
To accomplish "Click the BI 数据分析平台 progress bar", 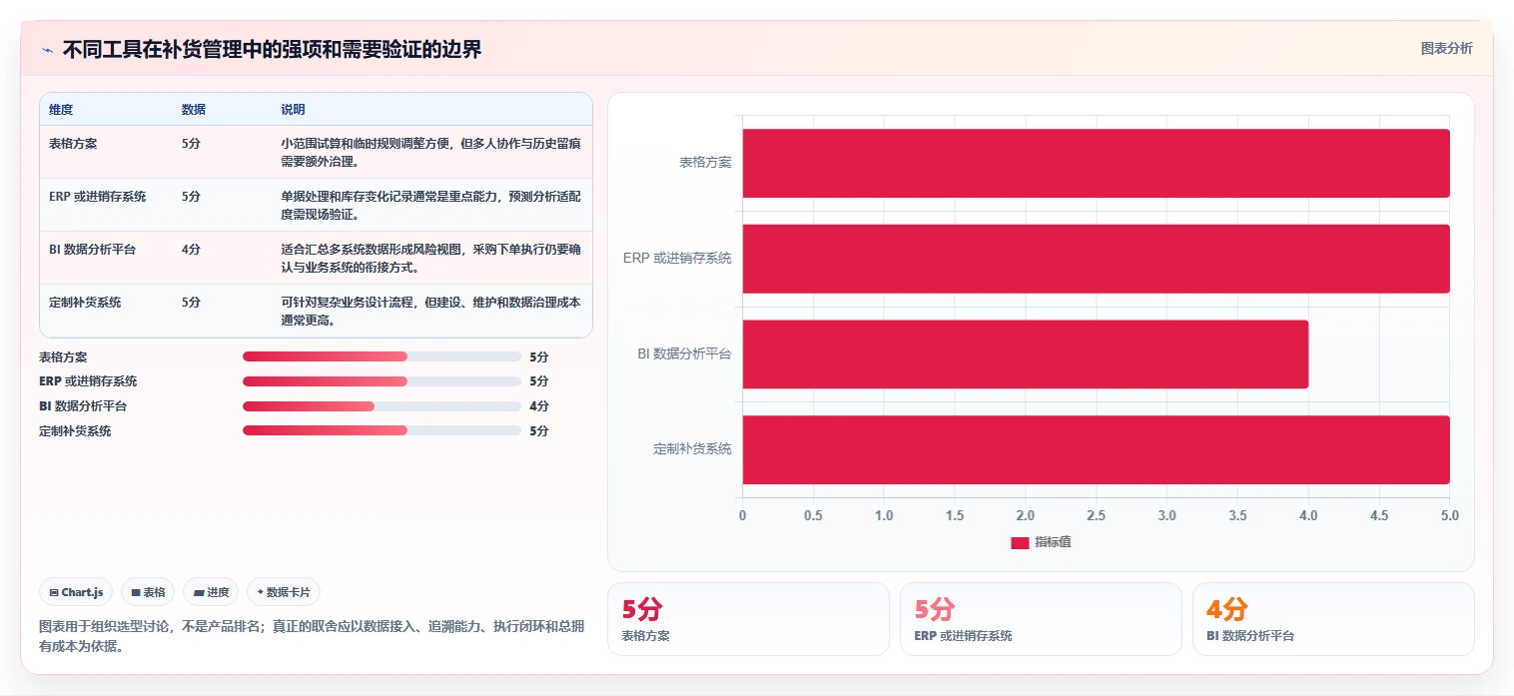I will click(381, 406).
